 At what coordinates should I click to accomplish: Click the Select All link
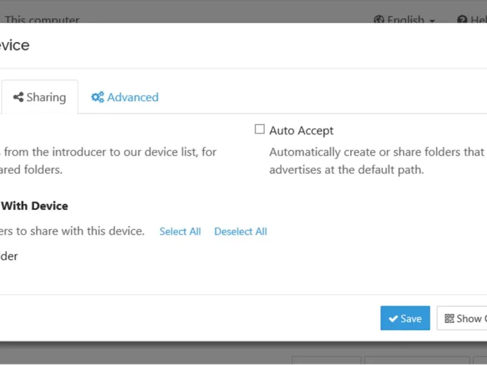pyautogui.click(x=180, y=232)
